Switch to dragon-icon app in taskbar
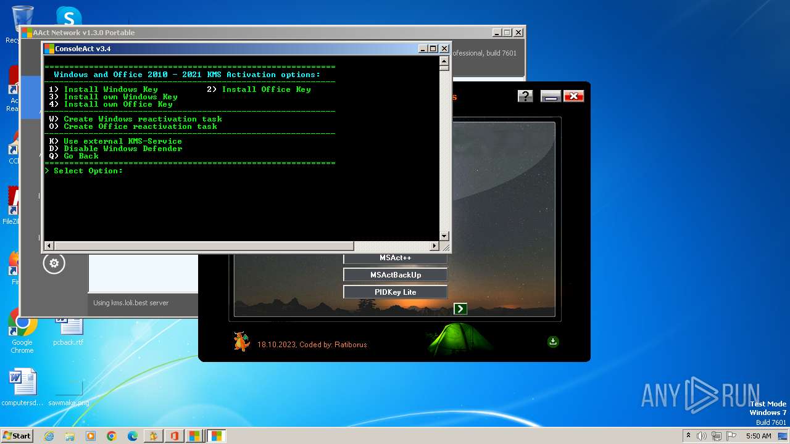790x444 pixels. point(154,436)
